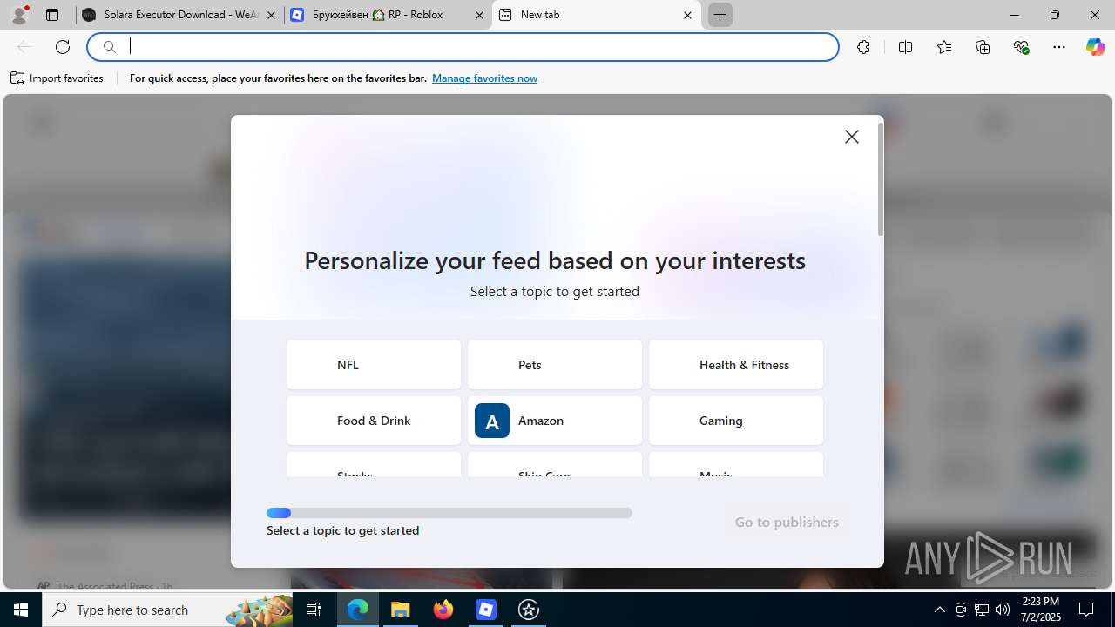Click the Refresh page icon

(63, 47)
